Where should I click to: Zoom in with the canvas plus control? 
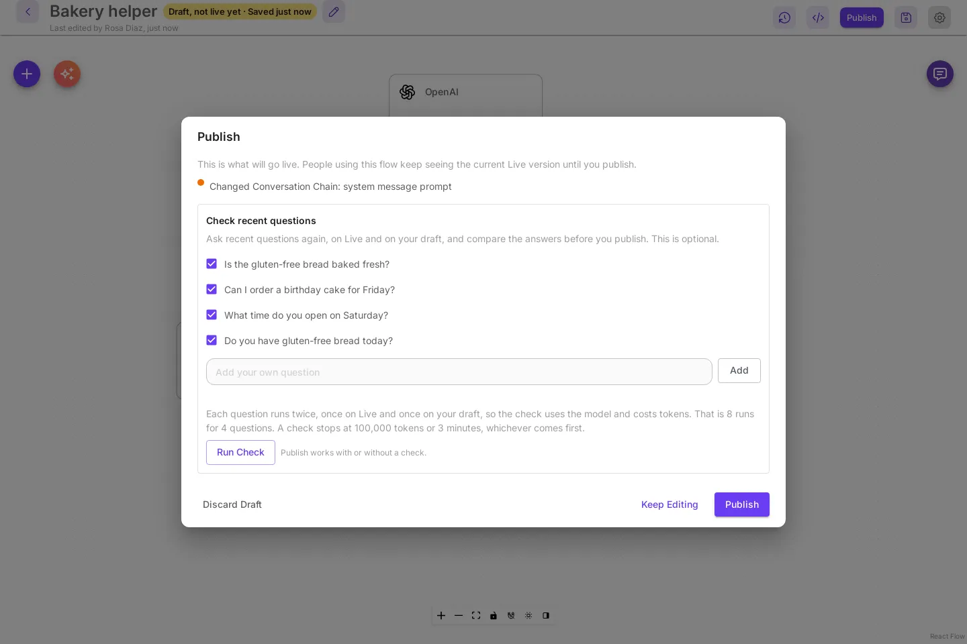point(441,615)
